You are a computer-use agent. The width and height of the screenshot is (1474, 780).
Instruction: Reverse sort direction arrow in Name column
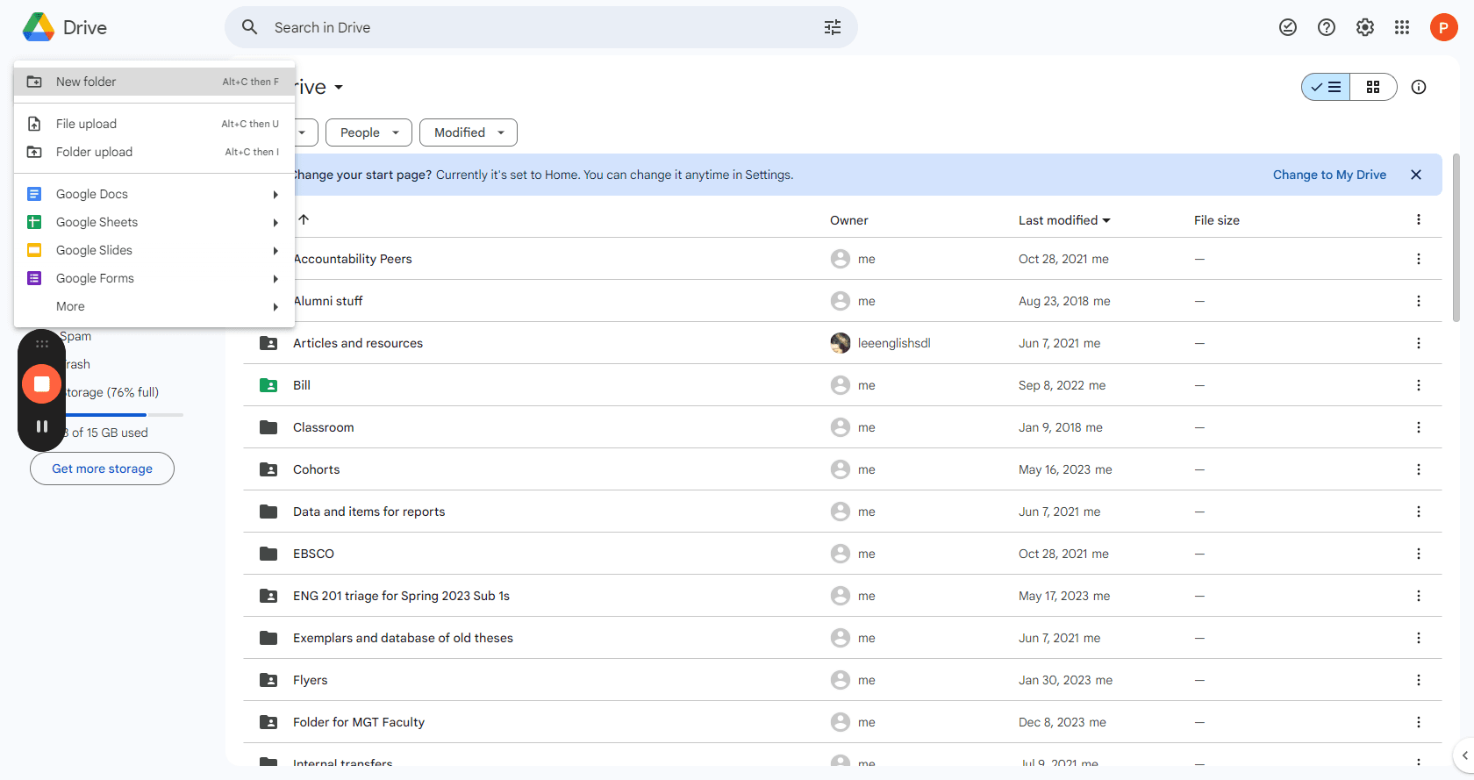point(304,219)
